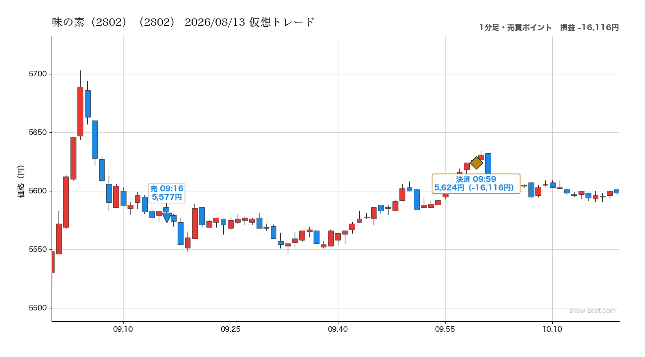
Task: Click the 09:10 time axis label
Action: tap(123, 329)
